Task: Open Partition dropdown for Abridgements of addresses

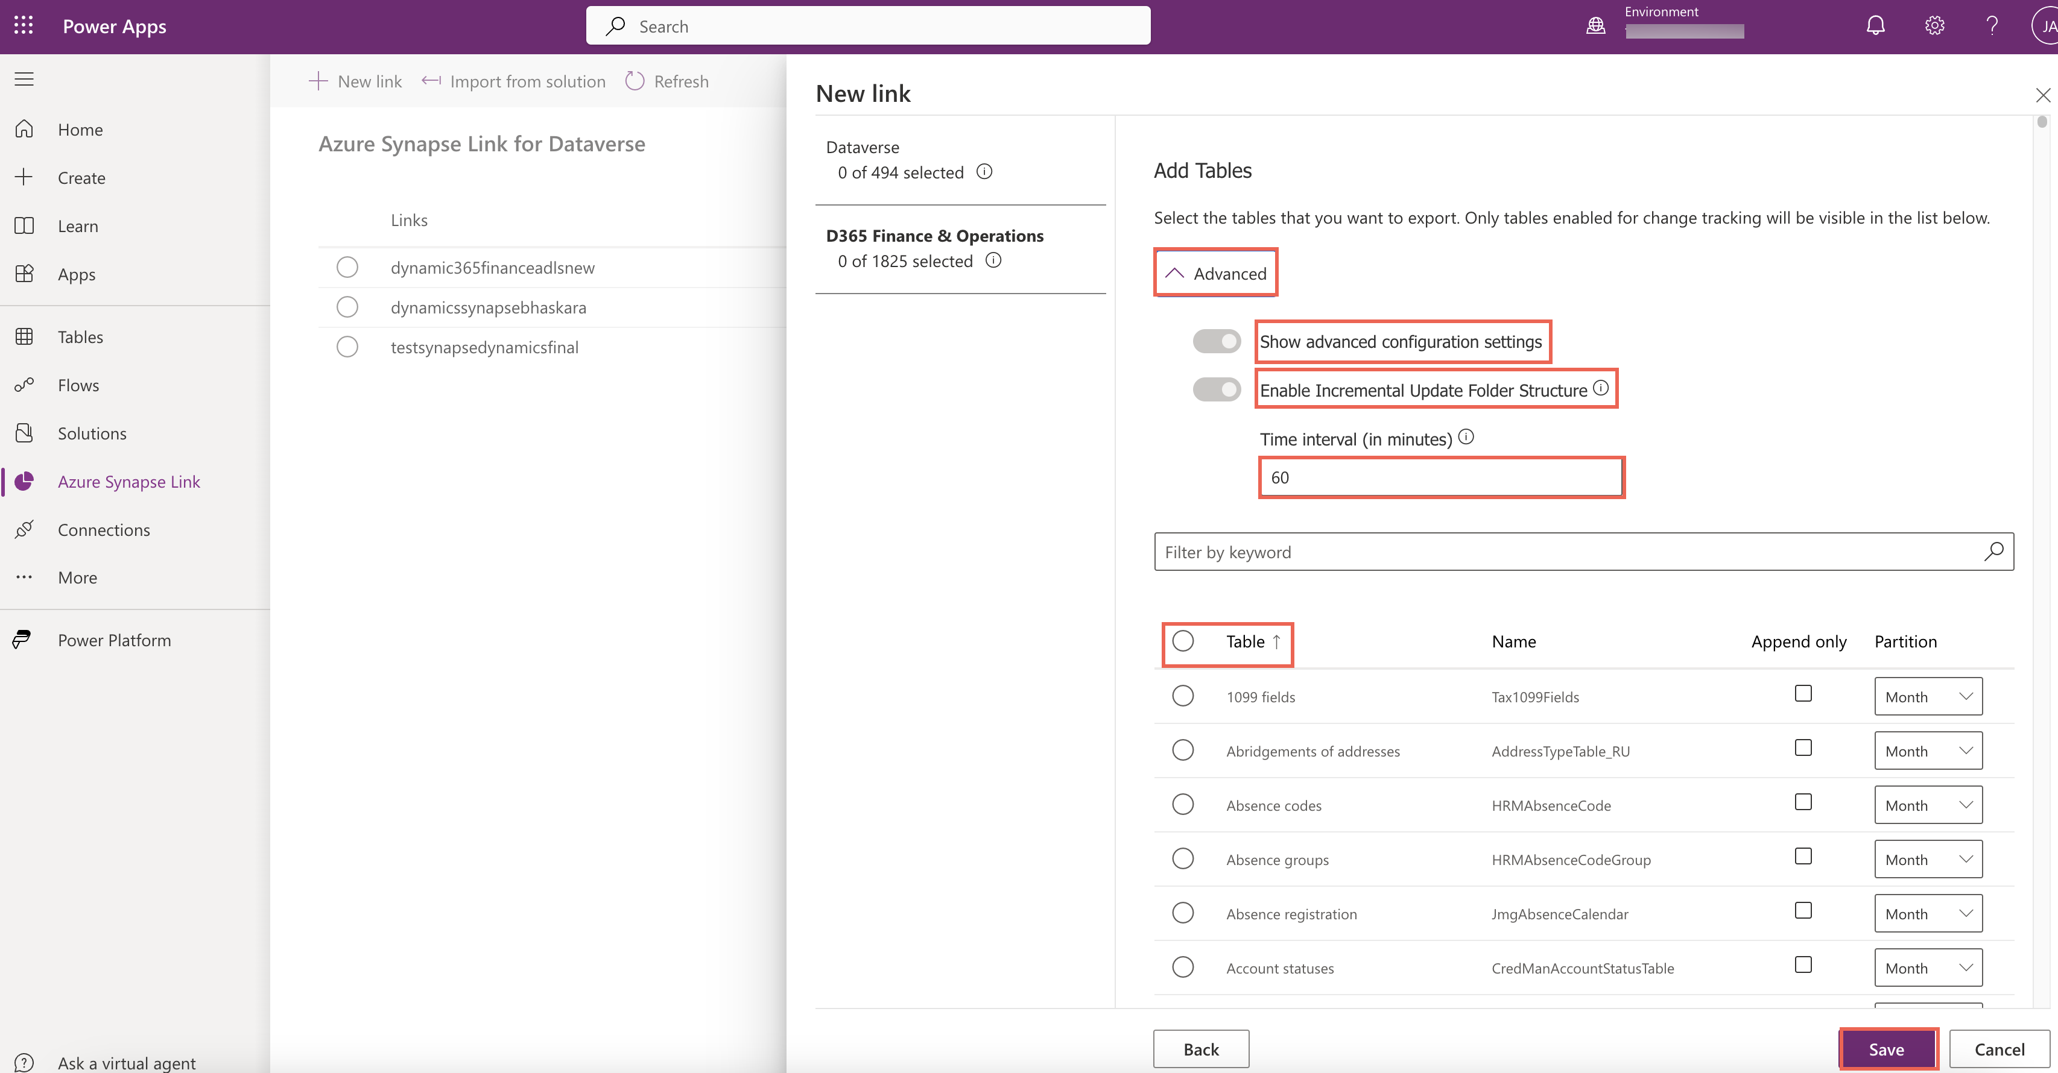Action: pos(1928,750)
